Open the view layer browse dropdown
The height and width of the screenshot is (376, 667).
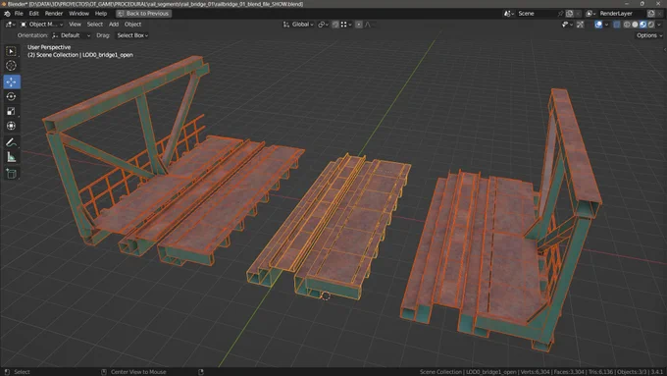click(x=591, y=14)
